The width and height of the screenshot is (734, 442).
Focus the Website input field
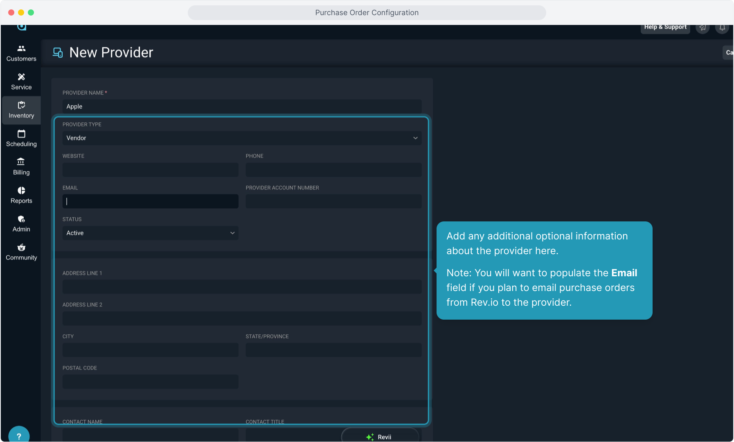[x=150, y=170]
